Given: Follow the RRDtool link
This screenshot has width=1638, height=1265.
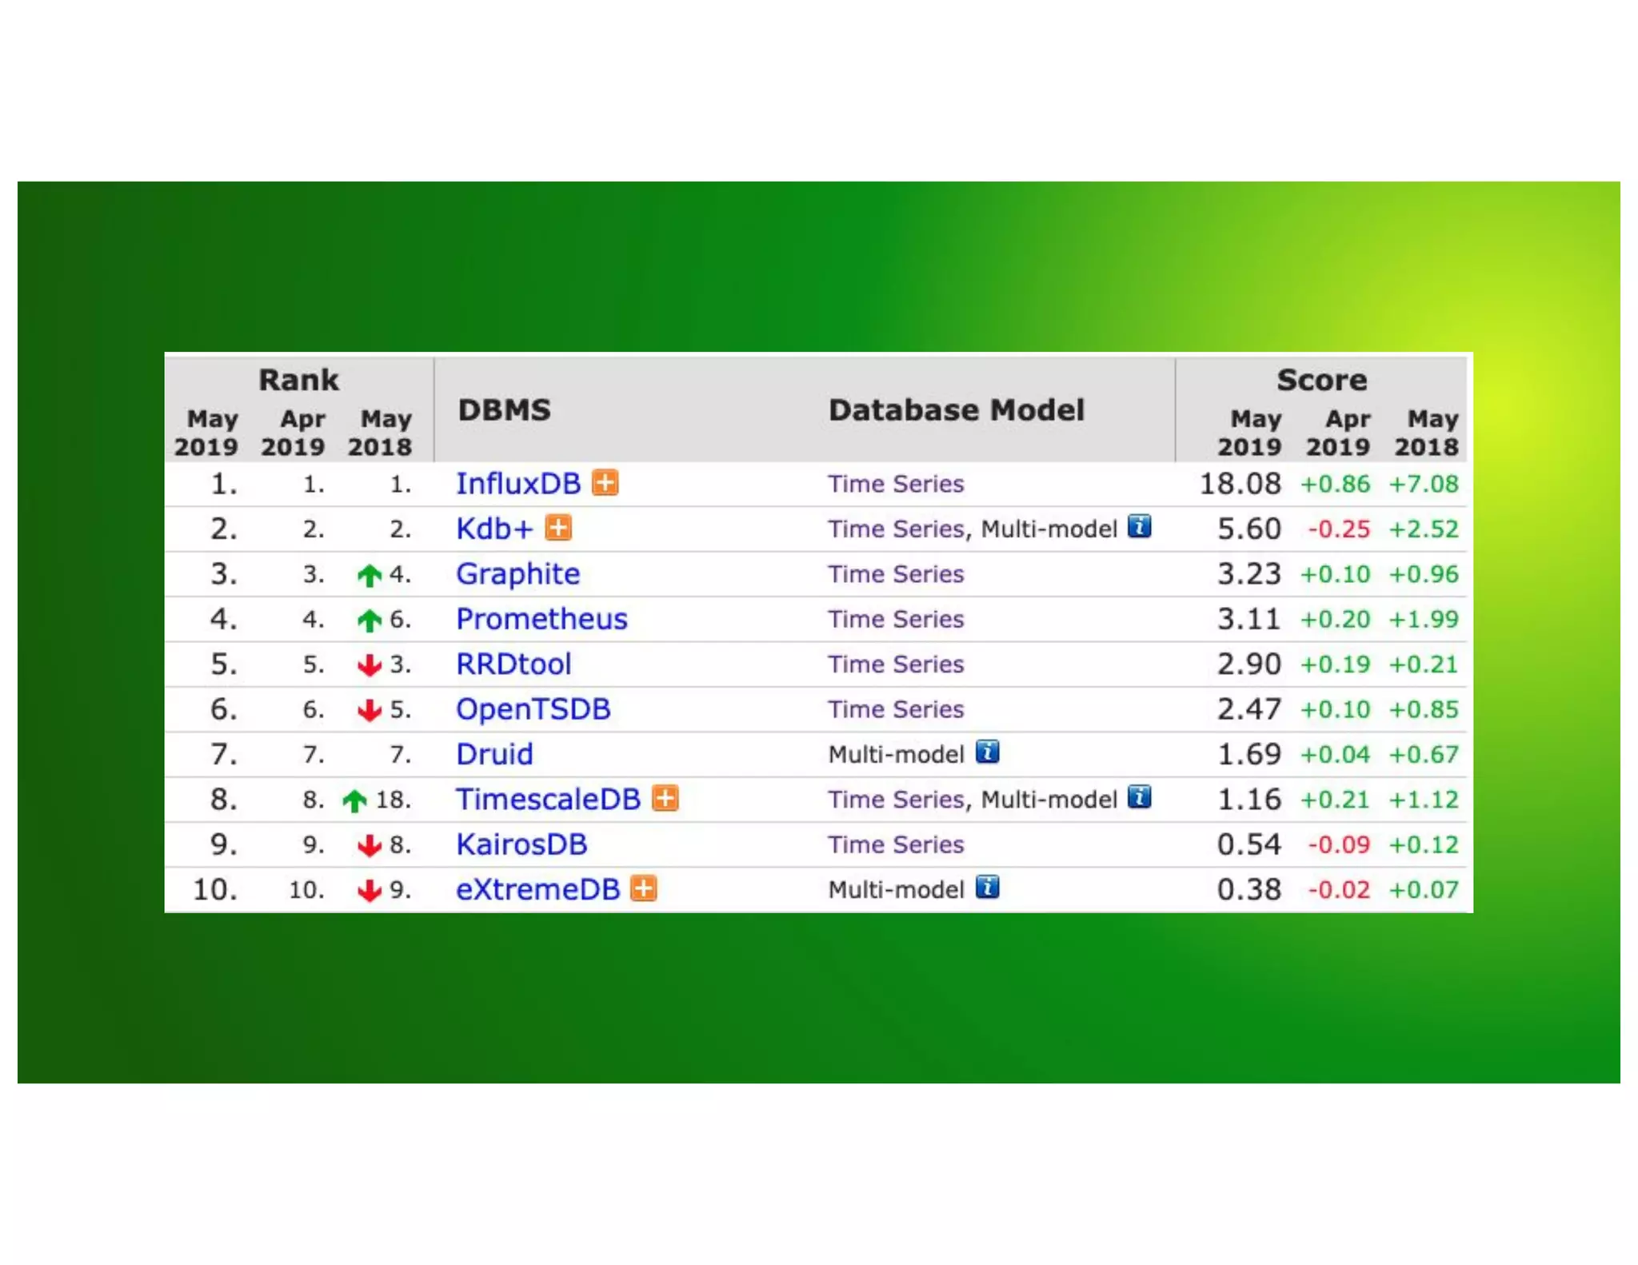Looking at the screenshot, I should click(x=513, y=664).
